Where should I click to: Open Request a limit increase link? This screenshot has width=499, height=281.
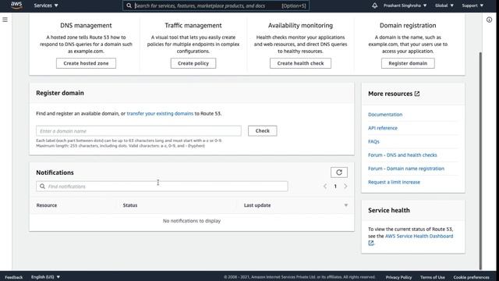pos(394,182)
